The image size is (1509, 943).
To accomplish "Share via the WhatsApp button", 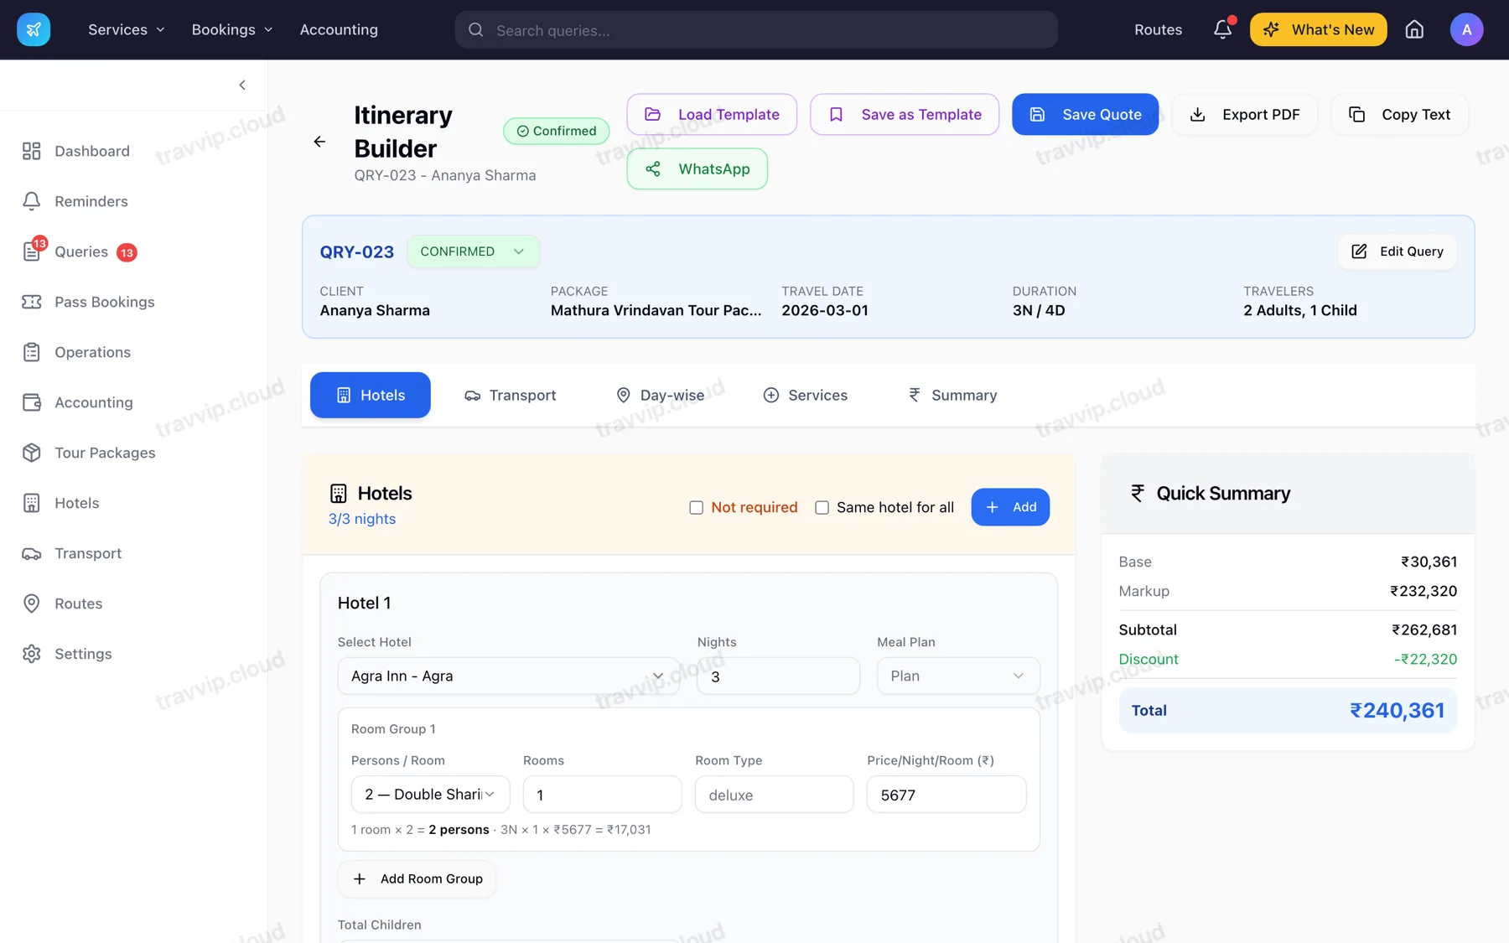I will (697, 169).
